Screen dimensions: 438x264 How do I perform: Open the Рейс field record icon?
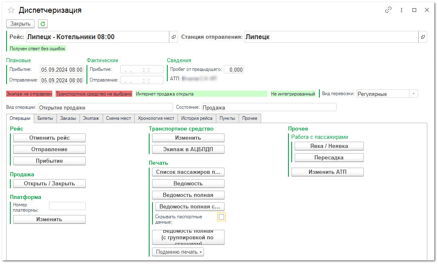tap(173, 37)
